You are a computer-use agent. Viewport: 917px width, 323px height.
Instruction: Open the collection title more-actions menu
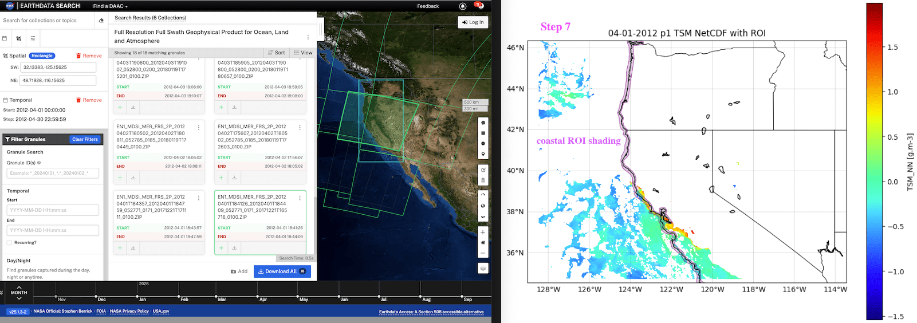(308, 37)
